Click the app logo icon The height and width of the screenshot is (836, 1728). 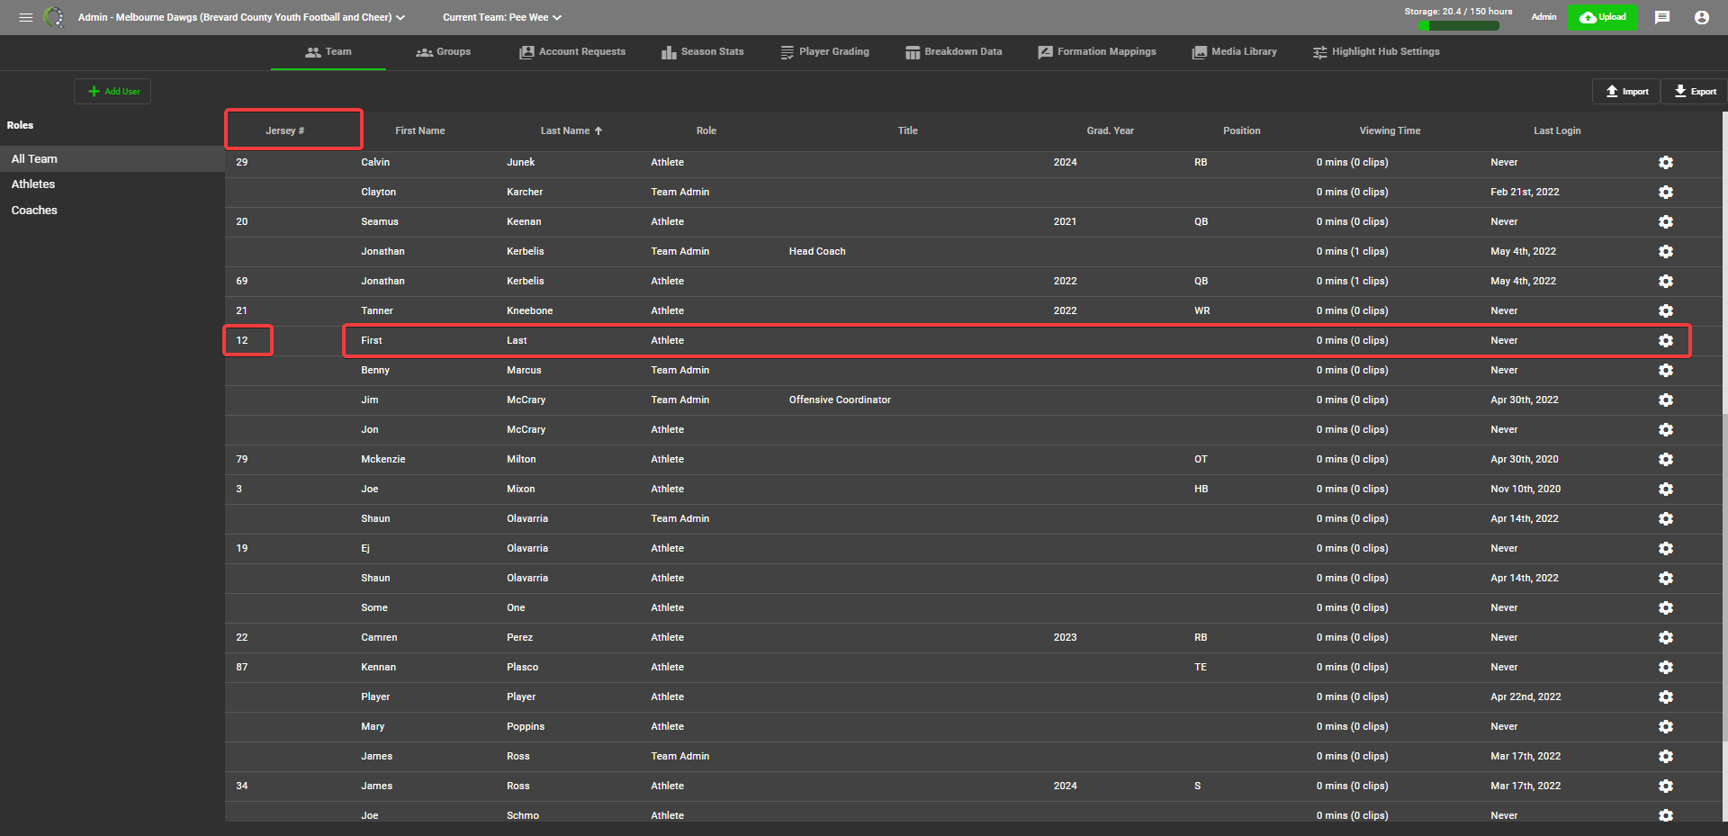click(54, 17)
